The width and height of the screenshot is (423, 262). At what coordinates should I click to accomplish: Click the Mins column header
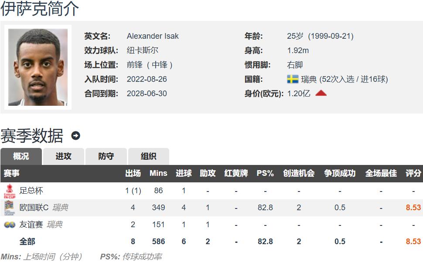tap(158, 173)
